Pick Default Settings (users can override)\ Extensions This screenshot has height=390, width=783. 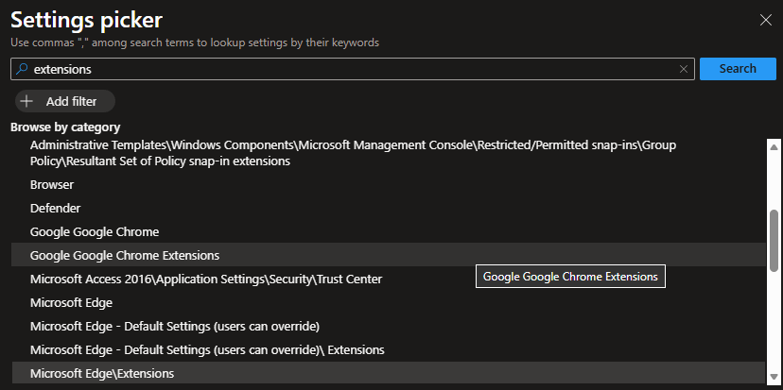click(207, 350)
